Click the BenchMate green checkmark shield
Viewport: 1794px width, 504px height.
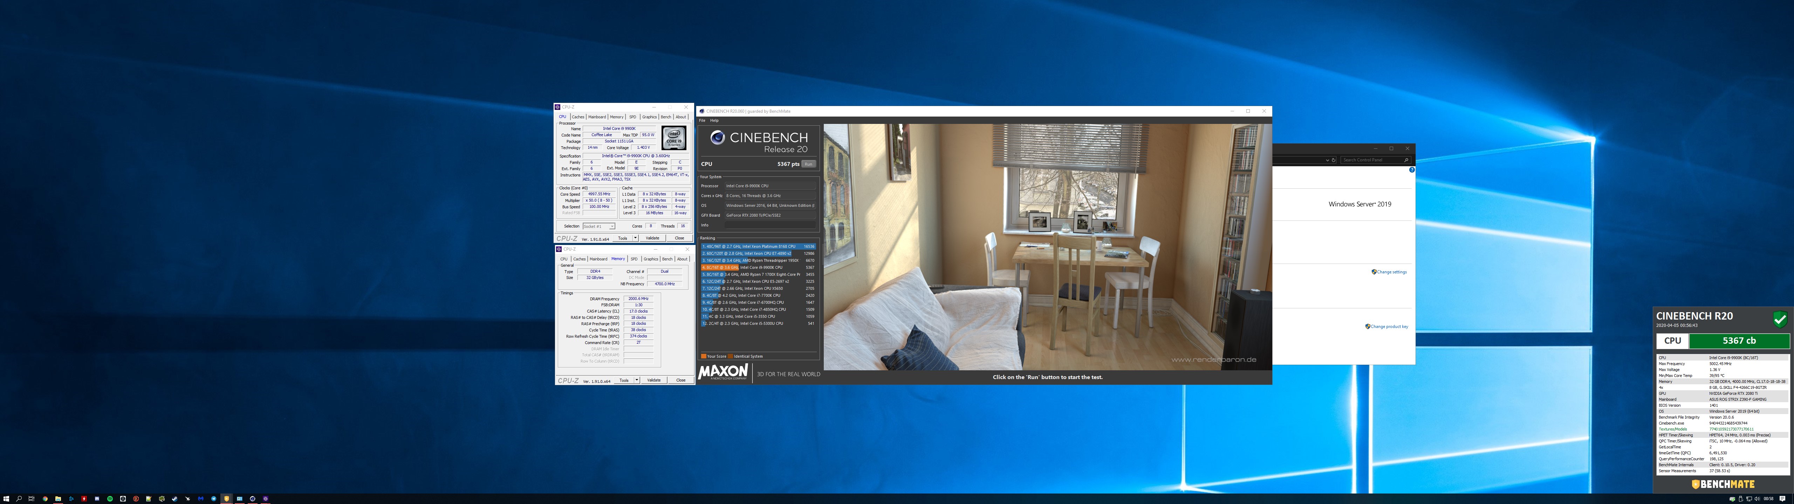coord(1780,320)
